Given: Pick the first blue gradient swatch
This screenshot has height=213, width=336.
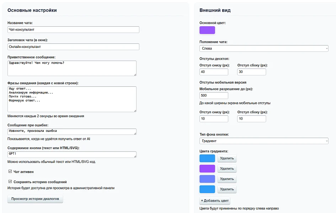Looking at the screenshot, I should 207,158.
